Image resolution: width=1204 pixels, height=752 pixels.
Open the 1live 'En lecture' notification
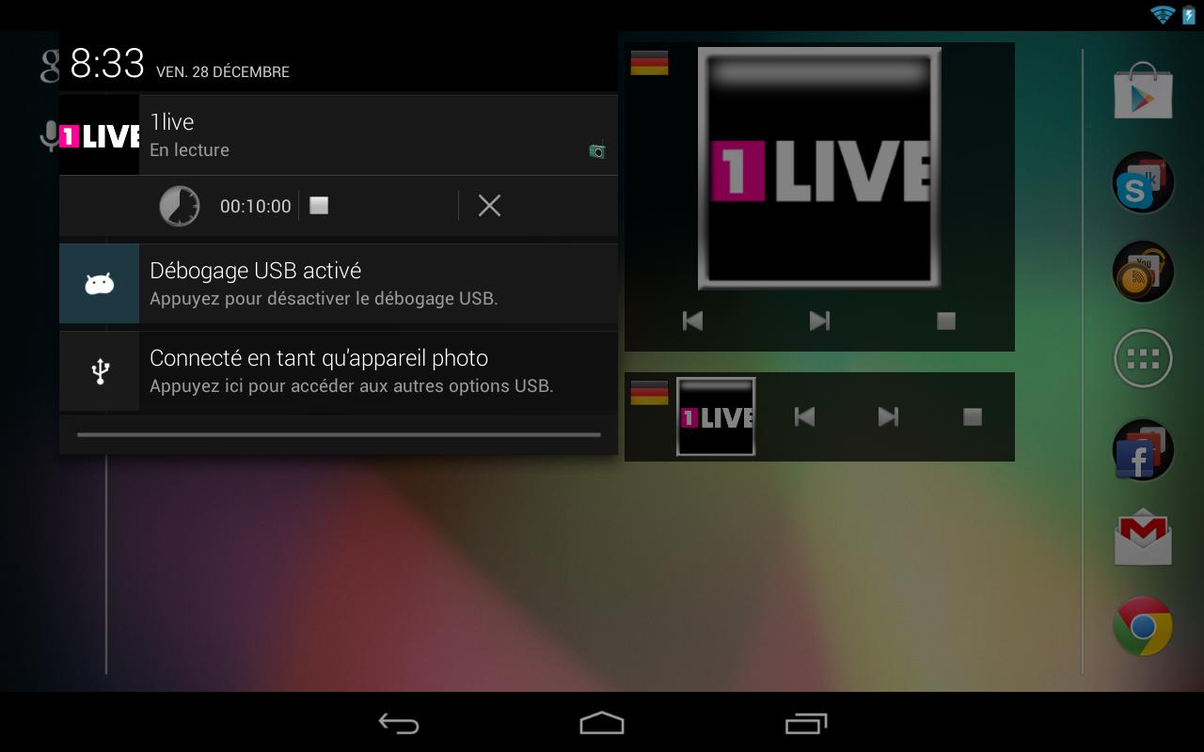pos(339,134)
